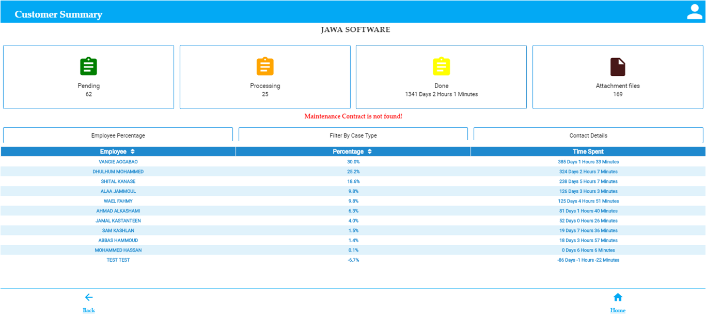Select employee DHULHUM MOHAMMED
Screen dimensions: 706x321
pyautogui.click(x=118, y=172)
